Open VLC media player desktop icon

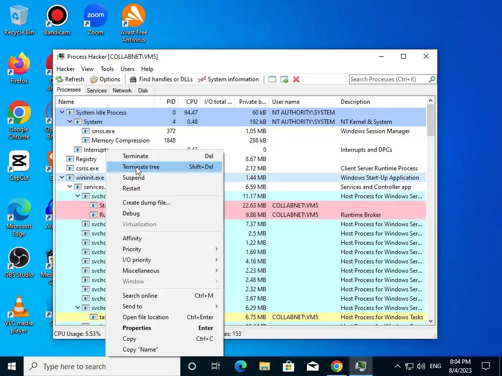tap(19, 314)
